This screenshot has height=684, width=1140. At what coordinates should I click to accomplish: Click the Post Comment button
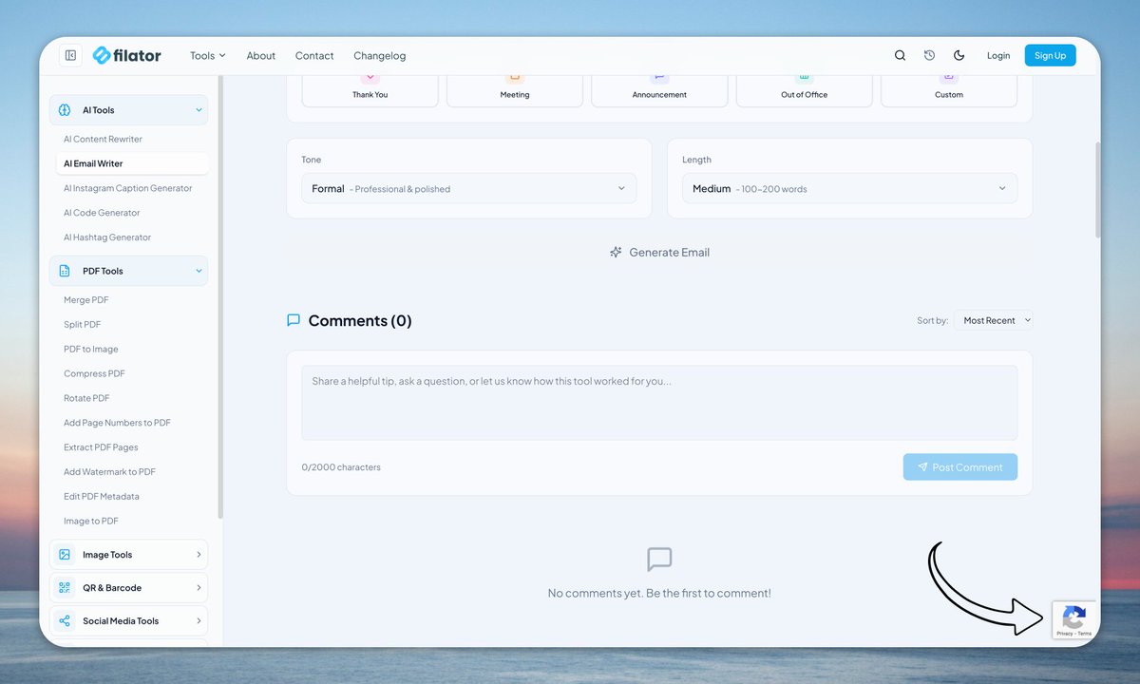(x=960, y=467)
